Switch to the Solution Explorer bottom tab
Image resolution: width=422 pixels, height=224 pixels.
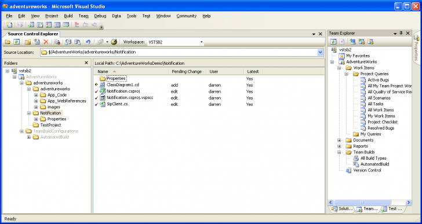[342, 209]
